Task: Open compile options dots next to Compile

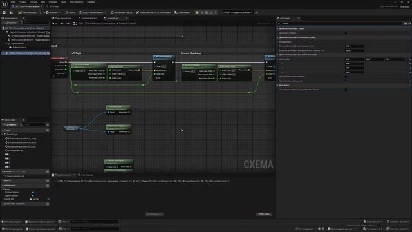Action: [40, 12]
